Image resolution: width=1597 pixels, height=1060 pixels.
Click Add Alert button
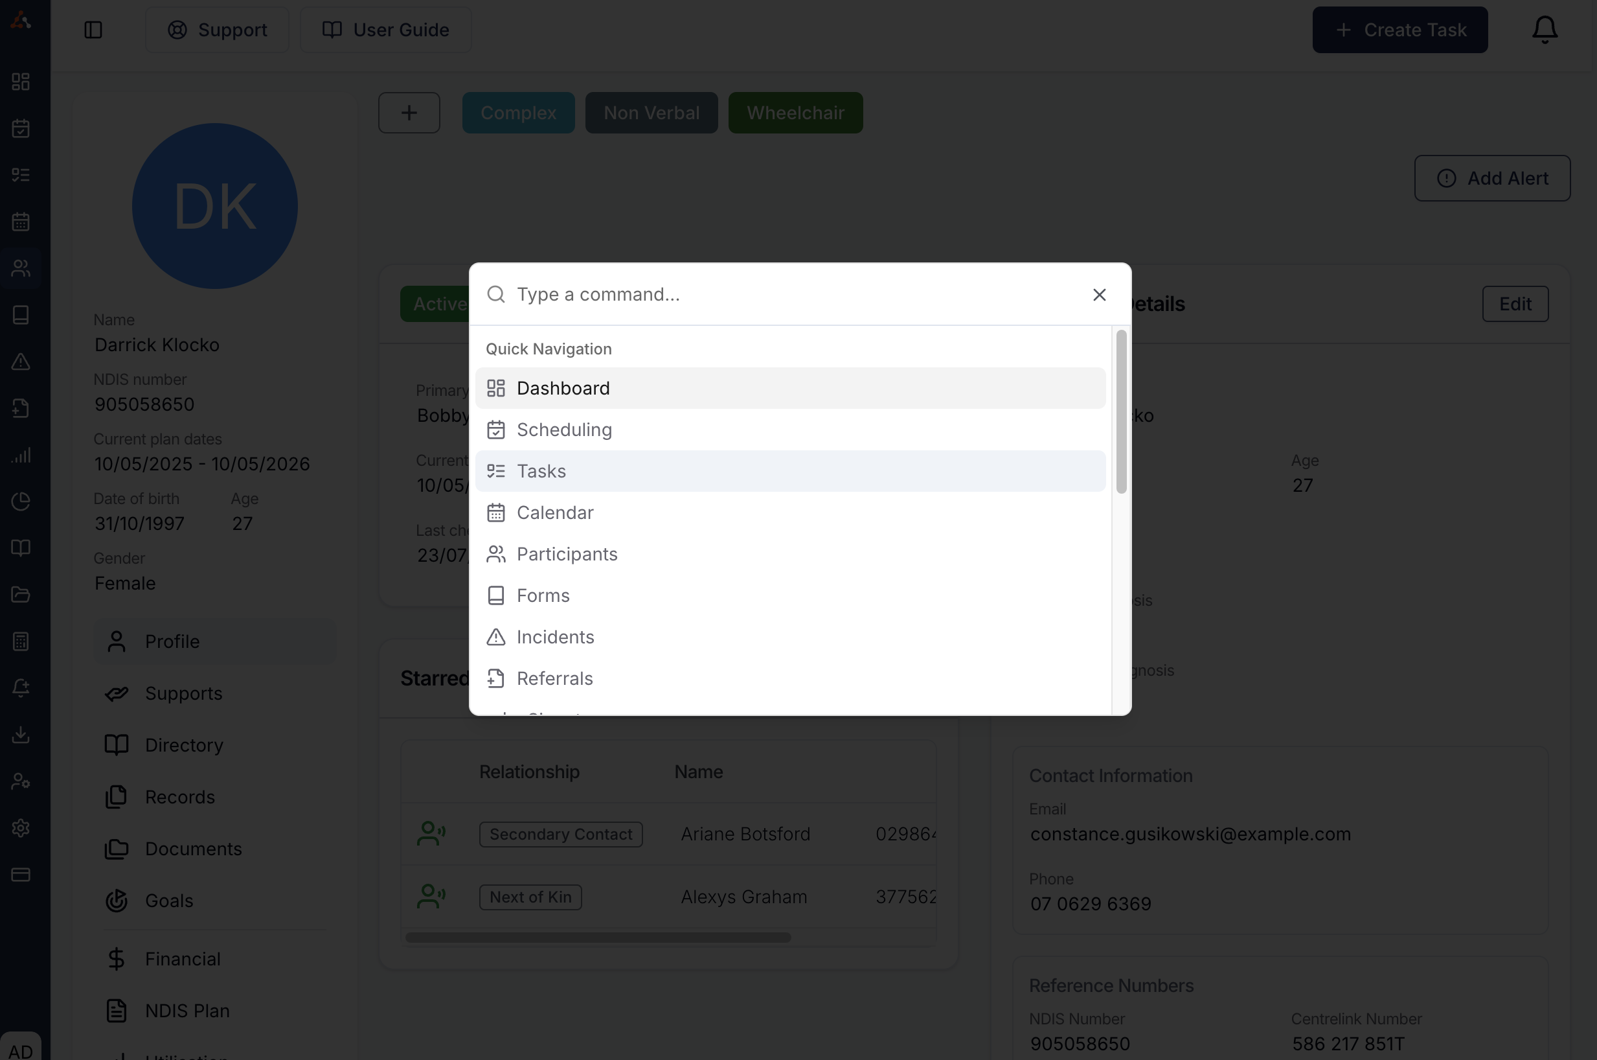pos(1491,178)
